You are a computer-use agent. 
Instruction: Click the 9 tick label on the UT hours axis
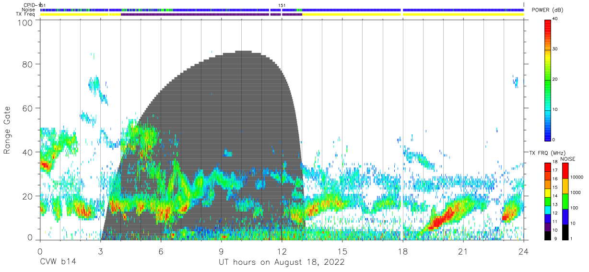[x=221, y=251]
